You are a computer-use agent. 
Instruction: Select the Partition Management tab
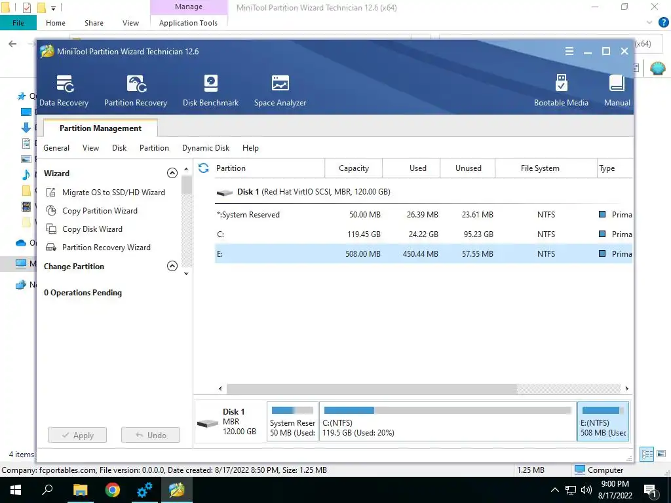[100, 128]
